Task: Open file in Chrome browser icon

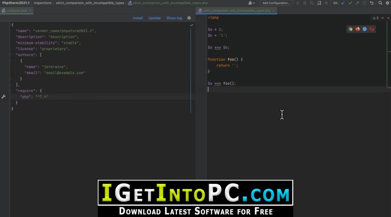Action: tap(350, 29)
